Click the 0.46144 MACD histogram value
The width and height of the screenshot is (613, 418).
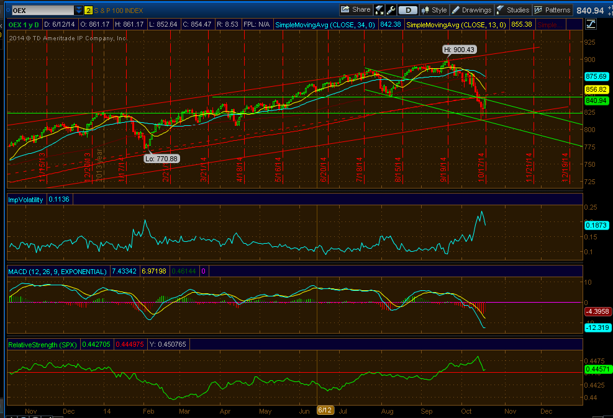[x=184, y=271]
